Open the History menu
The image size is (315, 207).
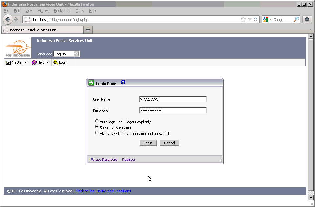coord(43,11)
